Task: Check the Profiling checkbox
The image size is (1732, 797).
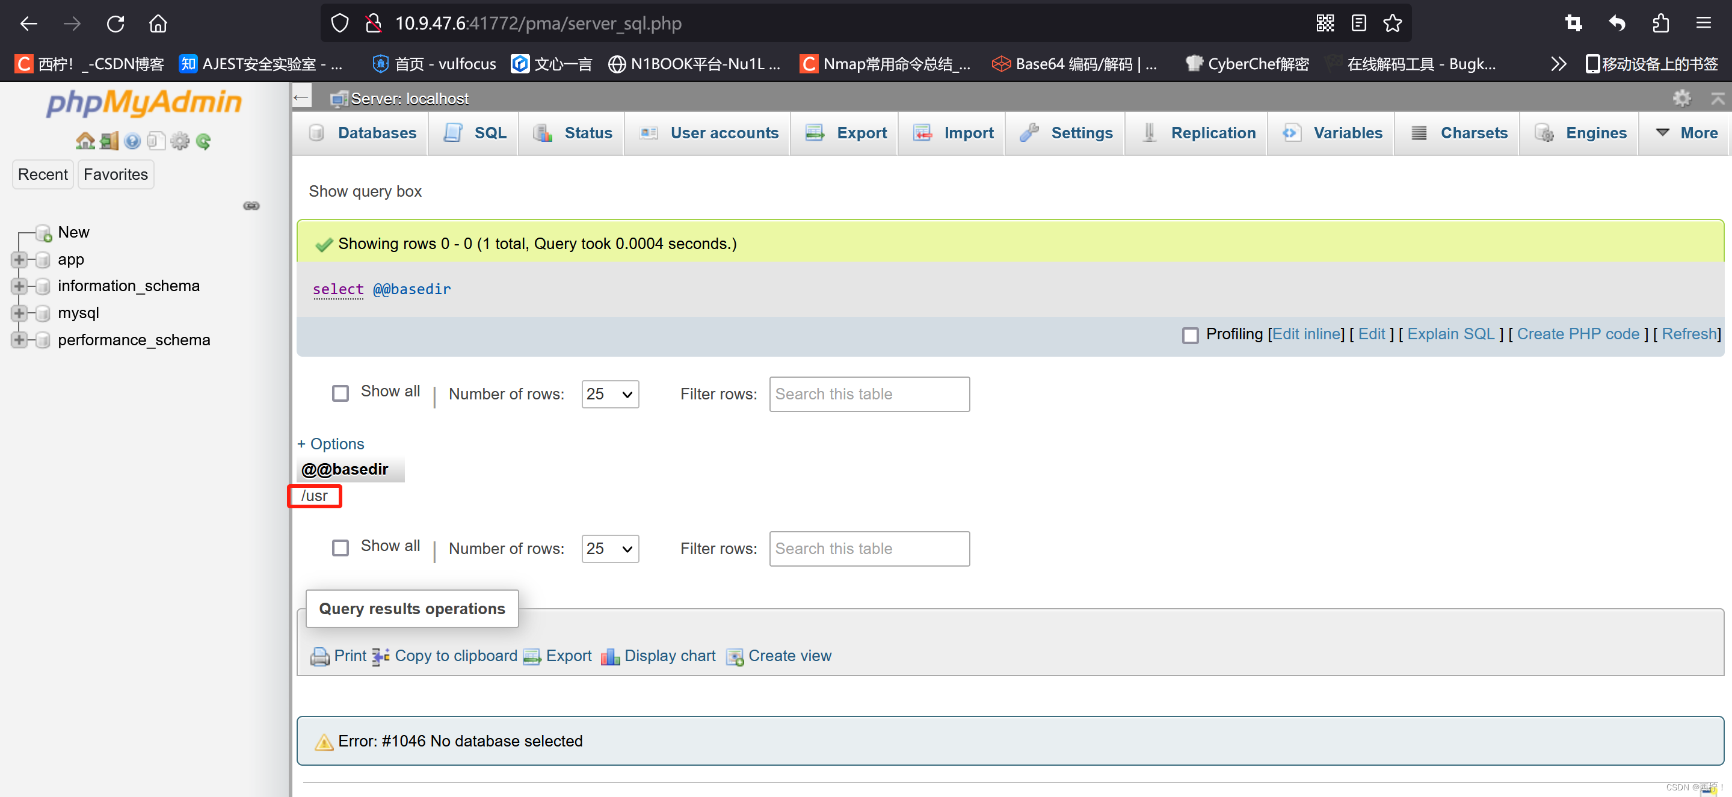Action: pos(1191,334)
